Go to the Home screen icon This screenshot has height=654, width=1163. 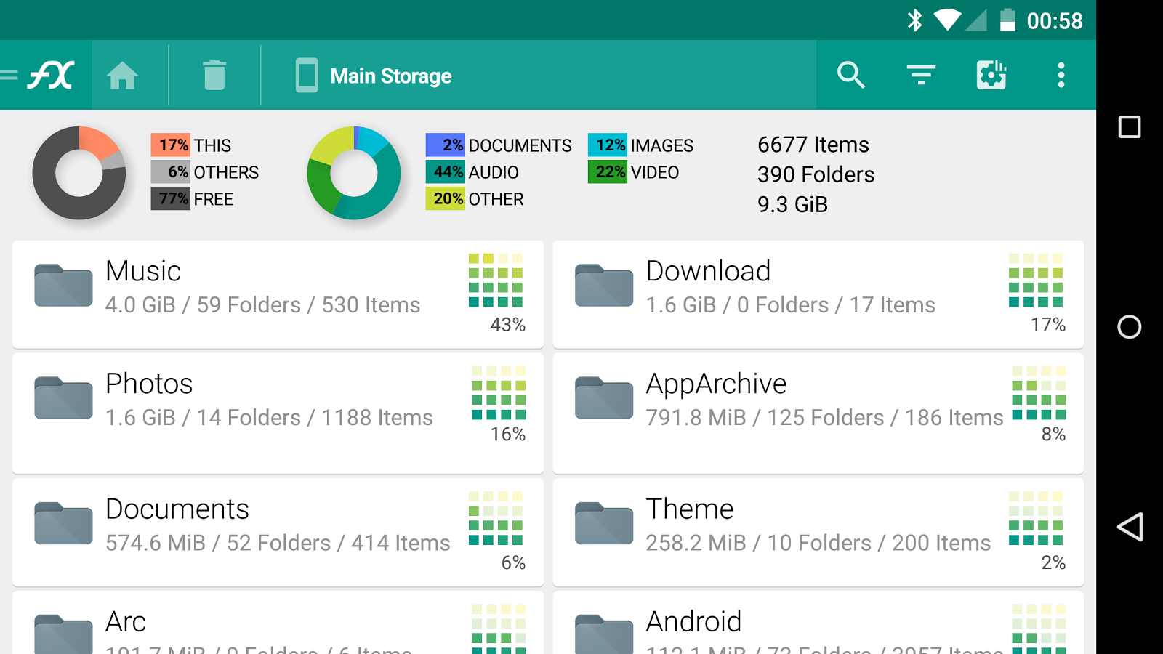click(x=122, y=76)
